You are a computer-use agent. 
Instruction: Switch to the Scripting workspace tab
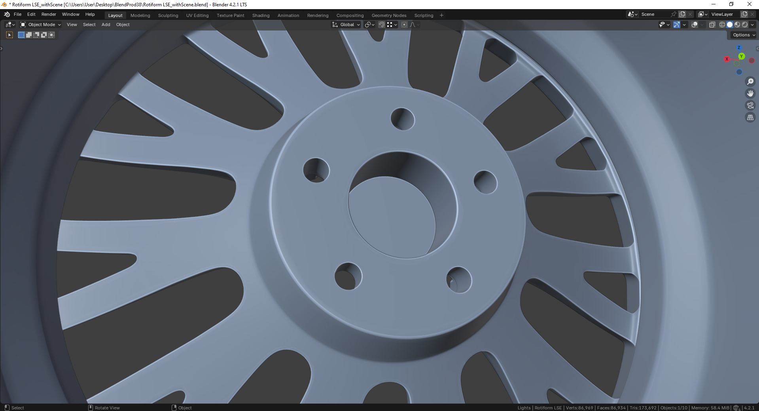424,15
